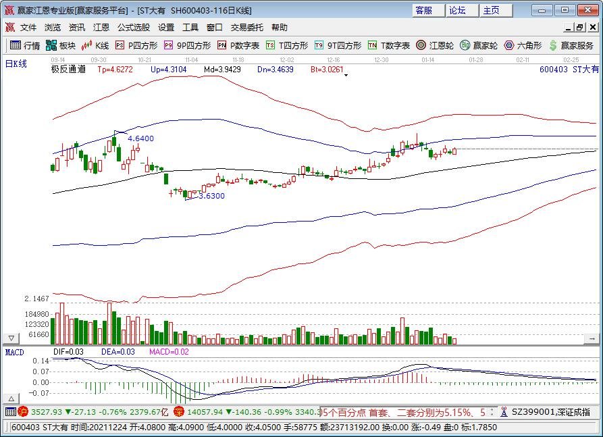603x437 pixels.
Task: Click the 14057.94 Shenzhen index value
Action: click(205, 412)
